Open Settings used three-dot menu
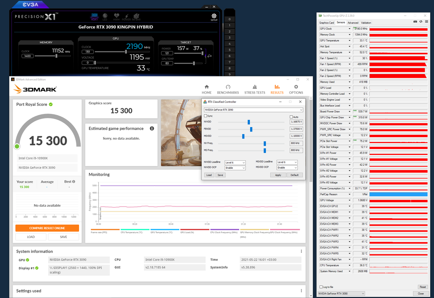The height and width of the screenshot is (298, 434). tap(301, 291)
